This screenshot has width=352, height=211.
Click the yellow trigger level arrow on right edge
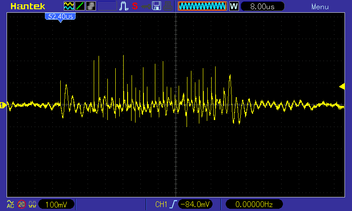coord(342,87)
